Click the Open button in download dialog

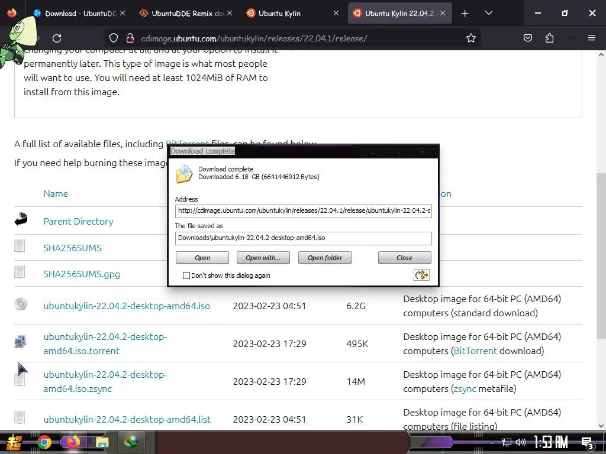click(202, 258)
